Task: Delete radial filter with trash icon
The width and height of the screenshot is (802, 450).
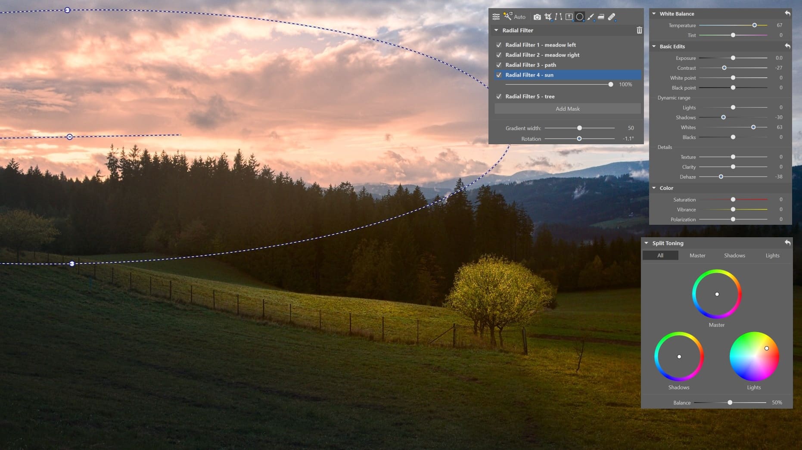Action: 639,30
